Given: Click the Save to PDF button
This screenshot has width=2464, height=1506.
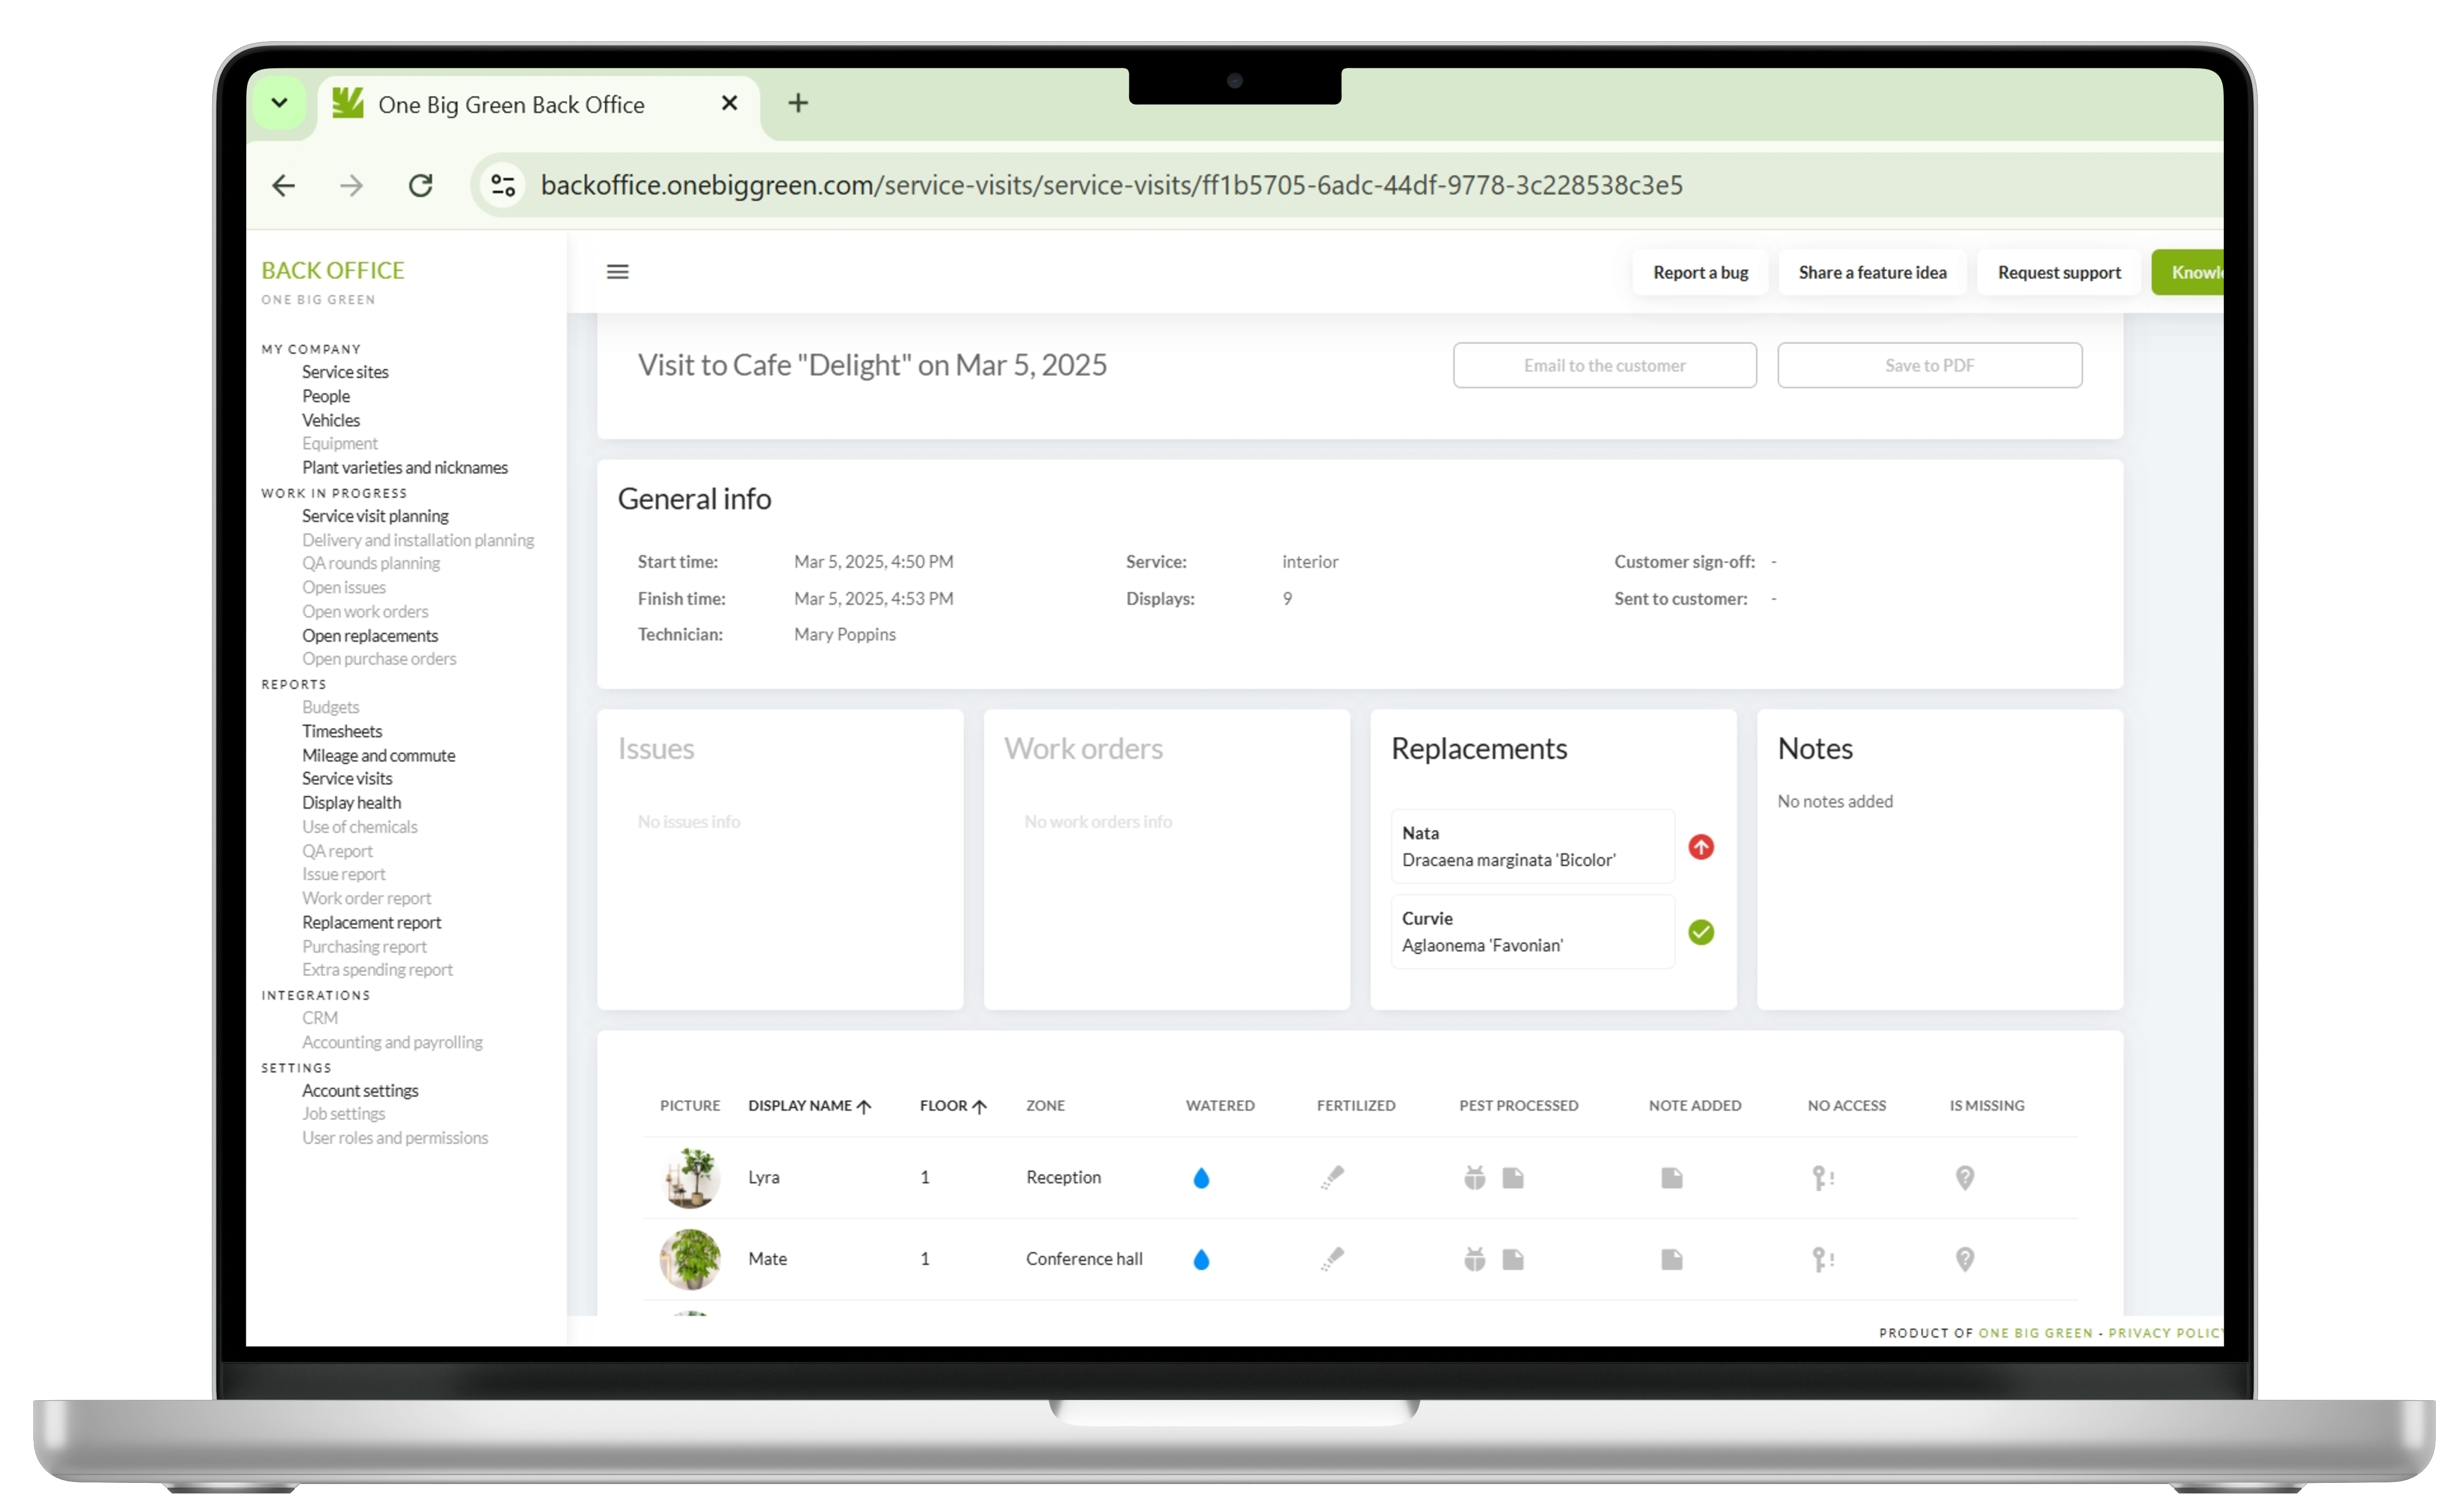Looking at the screenshot, I should pos(1929,365).
